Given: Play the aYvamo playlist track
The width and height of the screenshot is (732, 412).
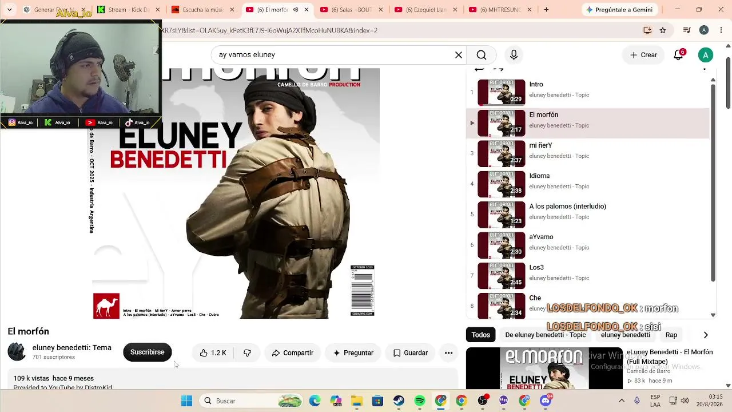Looking at the screenshot, I should click(588, 244).
